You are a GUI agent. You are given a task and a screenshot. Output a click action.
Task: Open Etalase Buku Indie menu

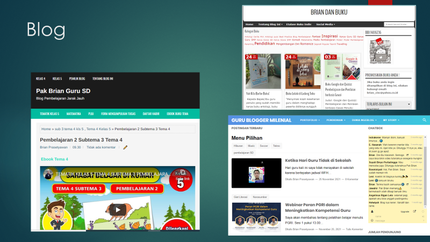299,24
